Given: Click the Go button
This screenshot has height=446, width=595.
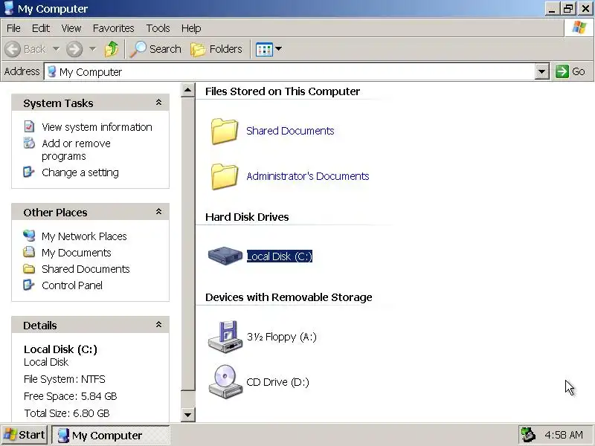Looking at the screenshot, I should [x=570, y=71].
